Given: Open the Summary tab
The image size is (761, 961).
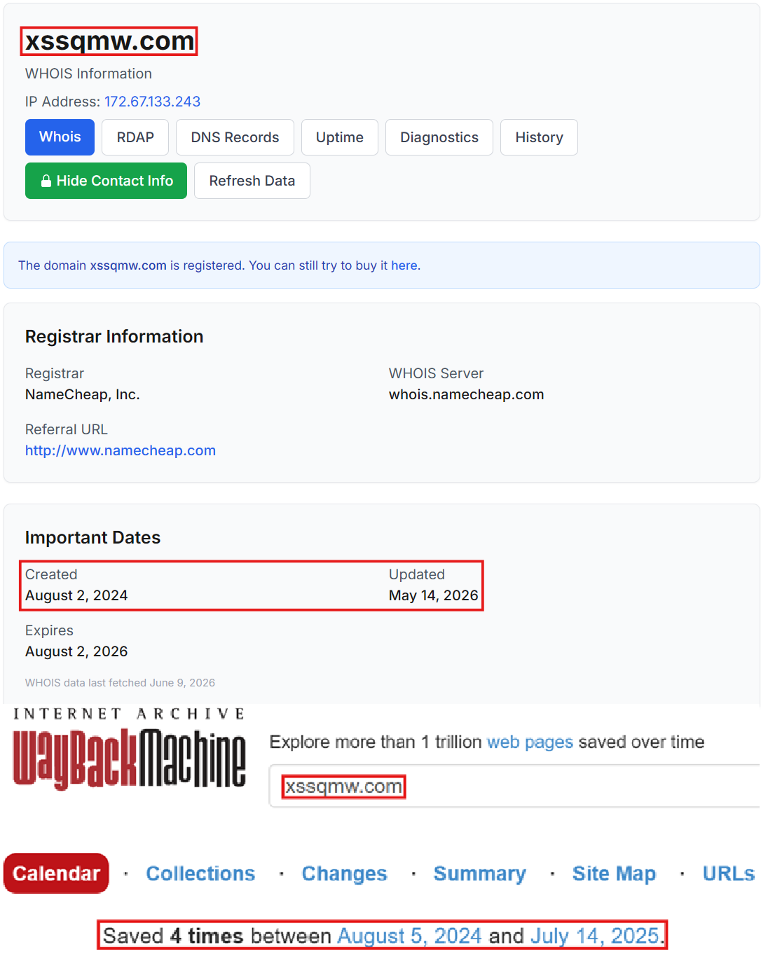Looking at the screenshot, I should point(479,873).
